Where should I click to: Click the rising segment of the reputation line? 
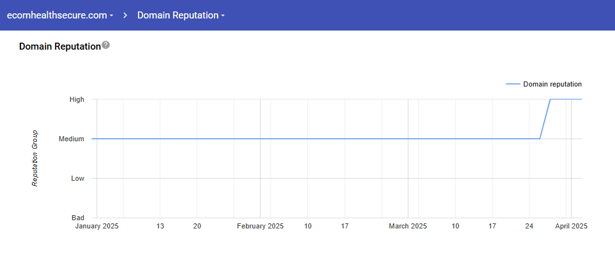[545, 119]
